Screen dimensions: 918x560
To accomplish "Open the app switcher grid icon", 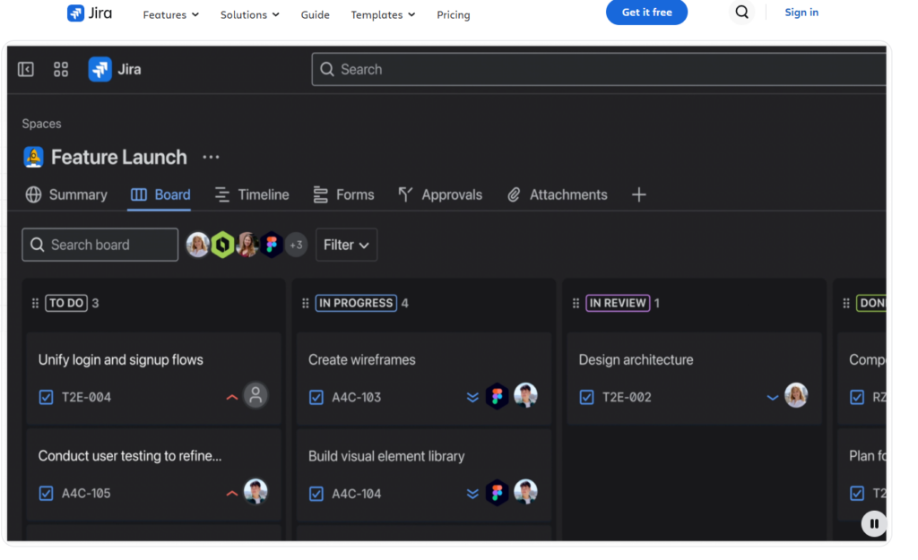I will point(61,70).
